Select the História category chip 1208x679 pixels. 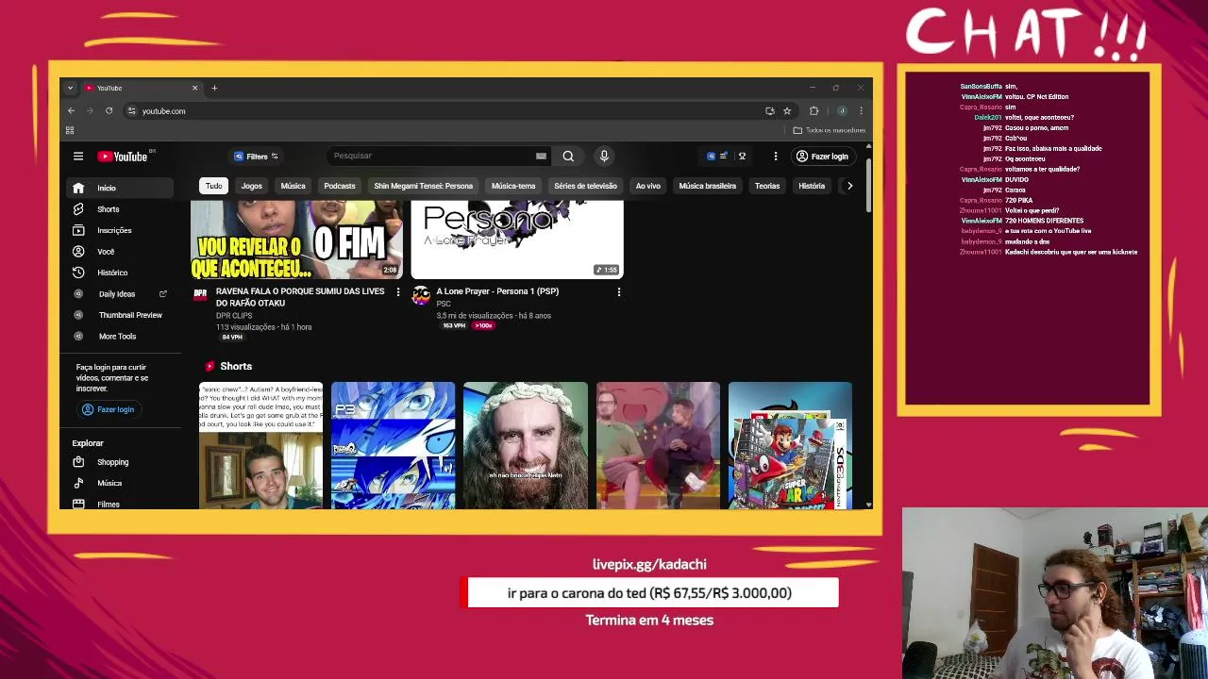click(812, 186)
